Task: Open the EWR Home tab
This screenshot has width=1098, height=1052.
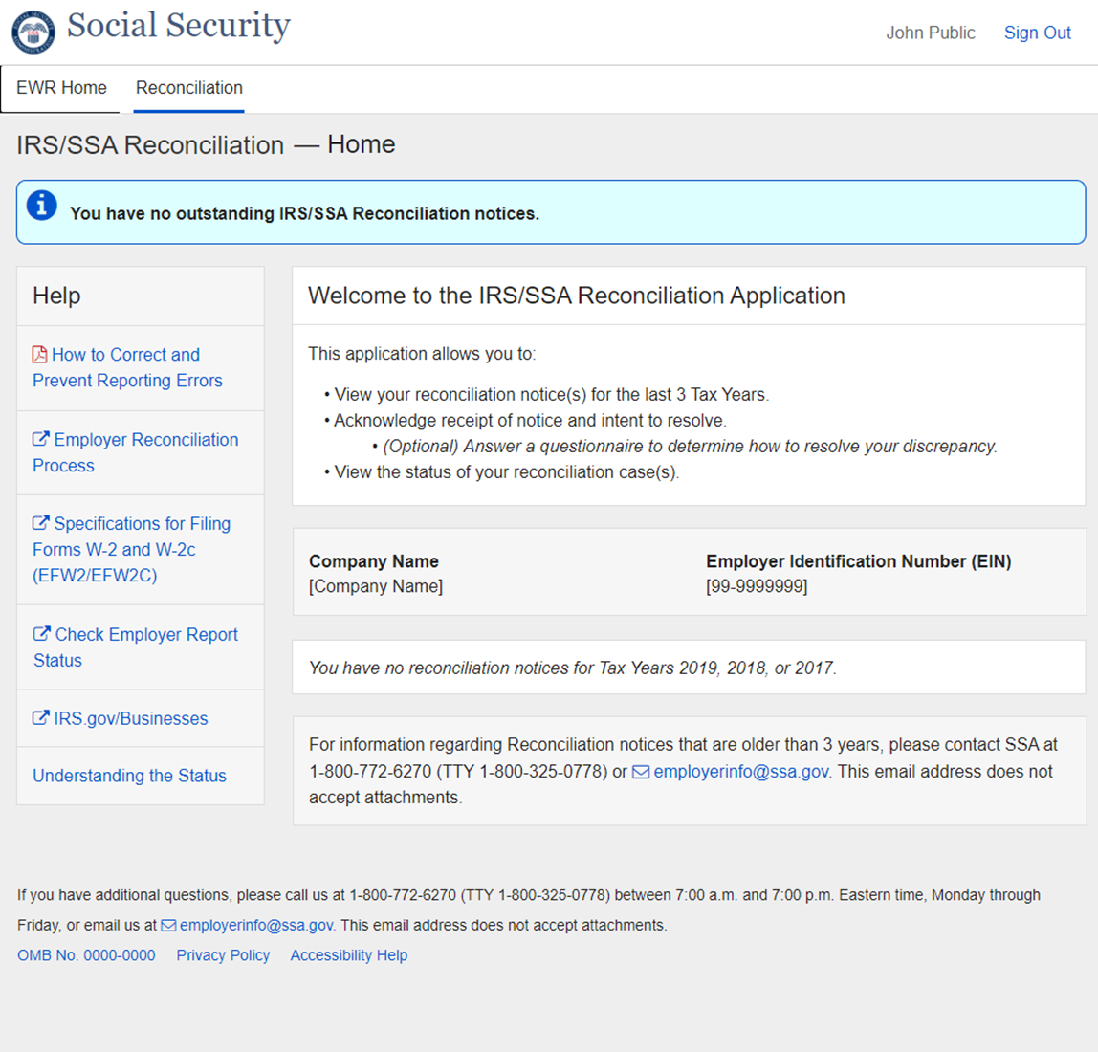Action: (x=62, y=88)
